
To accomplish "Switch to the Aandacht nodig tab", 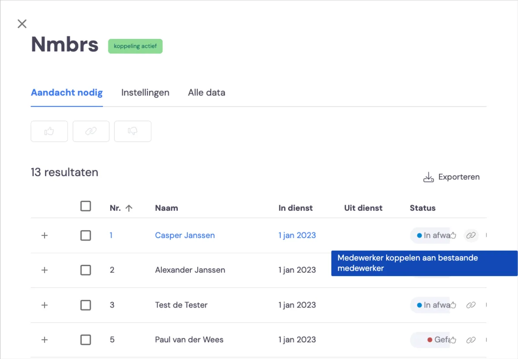I will [x=67, y=92].
